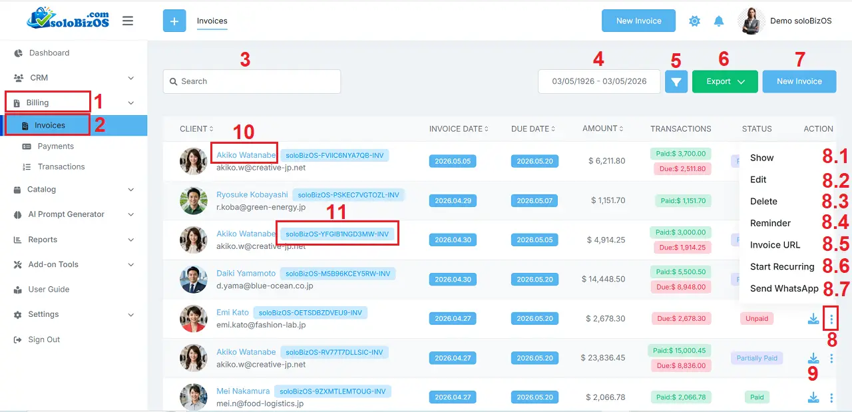Click the Due:$ 8,948.00 transaction badge
The height and width of the screenshot is (412, 852).
(x=681, y=288)
